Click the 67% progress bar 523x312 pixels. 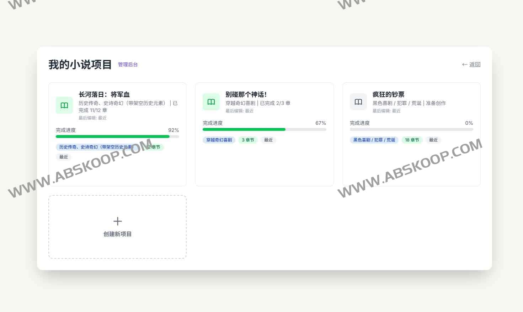264,129
